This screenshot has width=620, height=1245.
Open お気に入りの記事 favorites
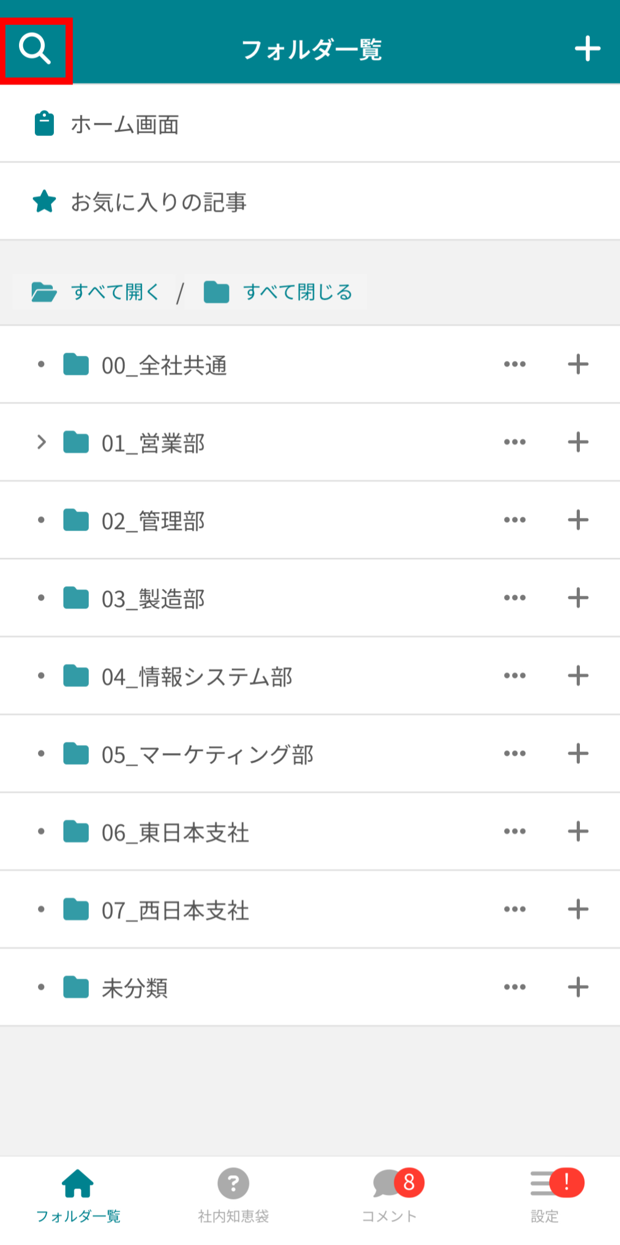coord(159,202)
